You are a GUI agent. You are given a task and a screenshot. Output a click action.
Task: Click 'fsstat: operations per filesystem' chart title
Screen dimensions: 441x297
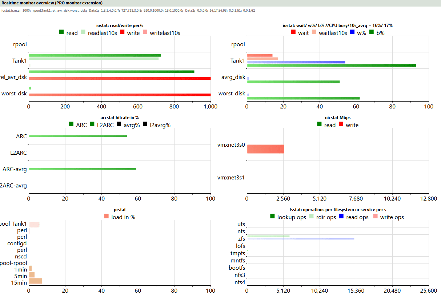338,210
